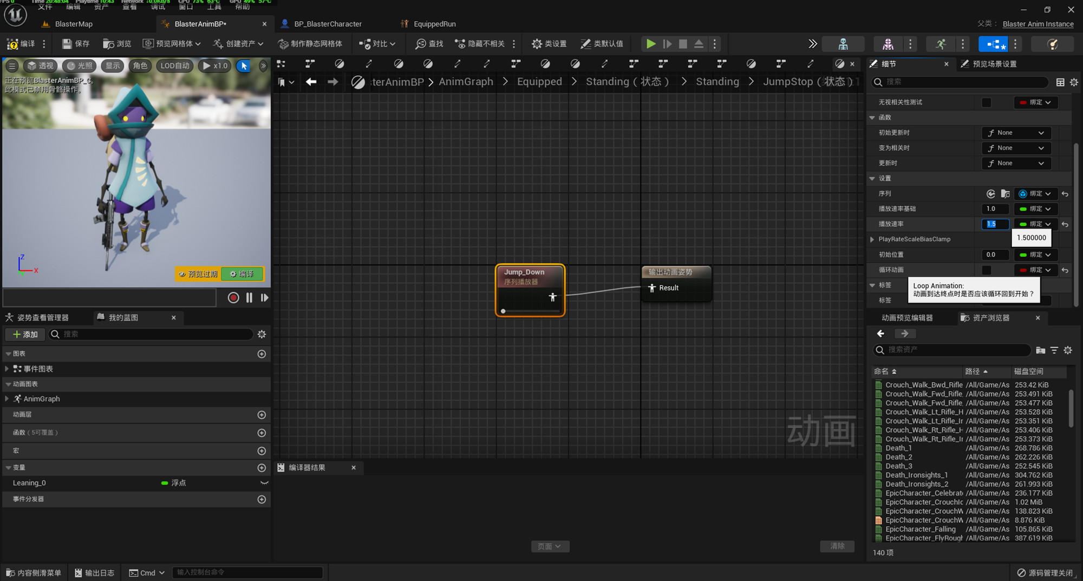Open Class Settings (类设置)

pos(549,44)
